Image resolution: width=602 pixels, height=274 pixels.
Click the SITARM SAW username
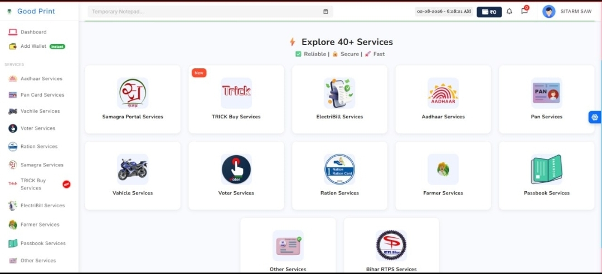pyautogui.click(x=576, y=12)
